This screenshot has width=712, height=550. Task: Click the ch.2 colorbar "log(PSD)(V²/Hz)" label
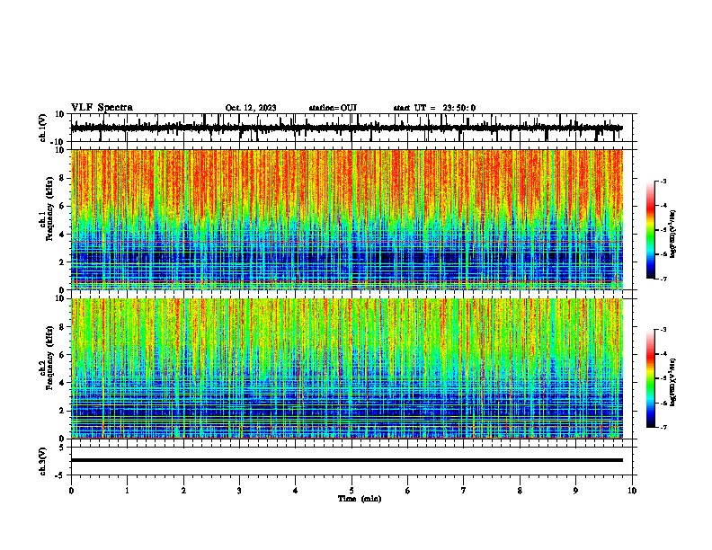[672, 382]
